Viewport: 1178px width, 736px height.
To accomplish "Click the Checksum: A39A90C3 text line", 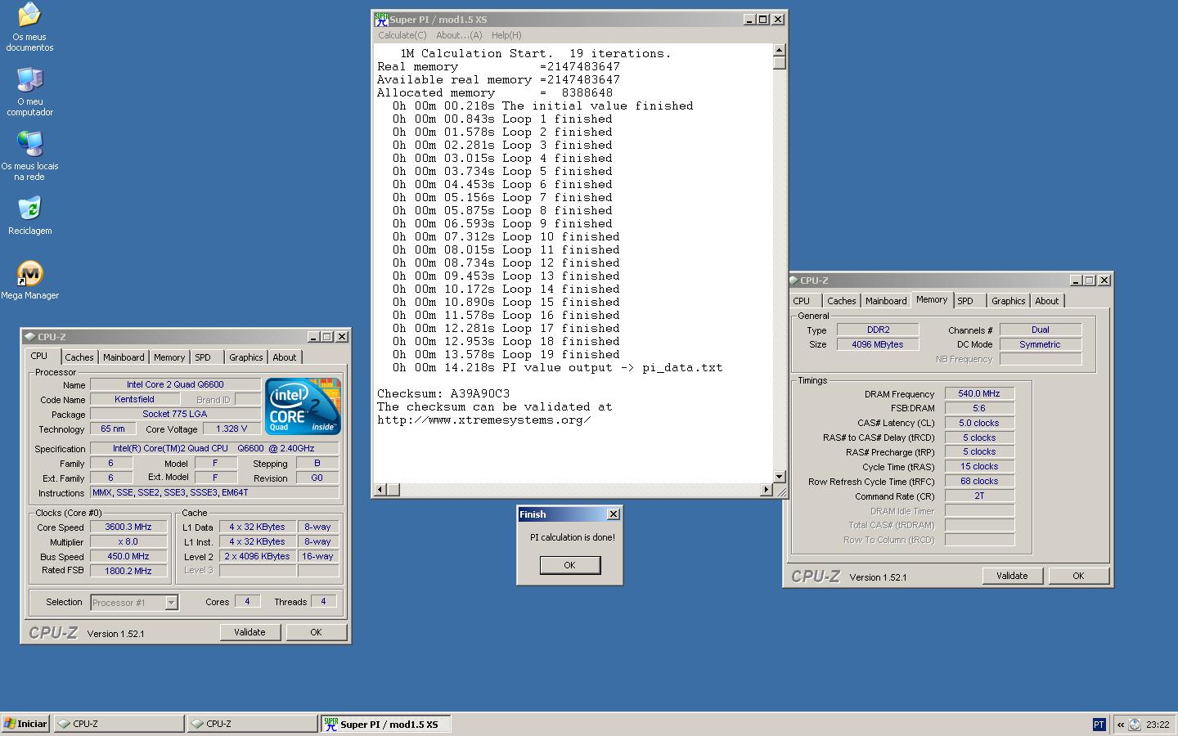I will point(443,393).
